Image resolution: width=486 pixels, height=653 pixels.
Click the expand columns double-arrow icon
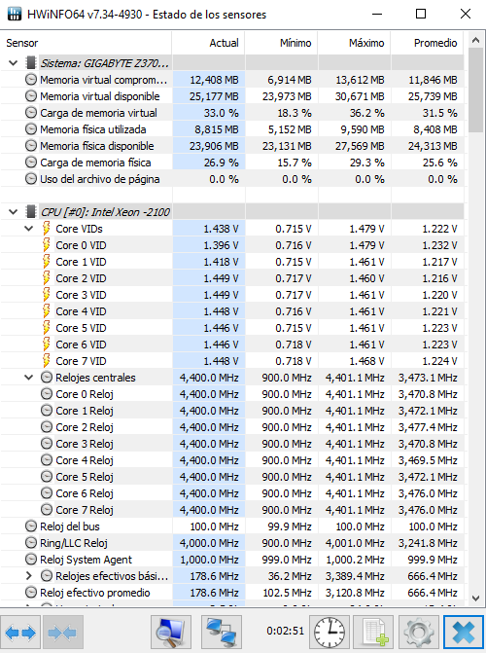pyautogui.click(x=20, y=633)
